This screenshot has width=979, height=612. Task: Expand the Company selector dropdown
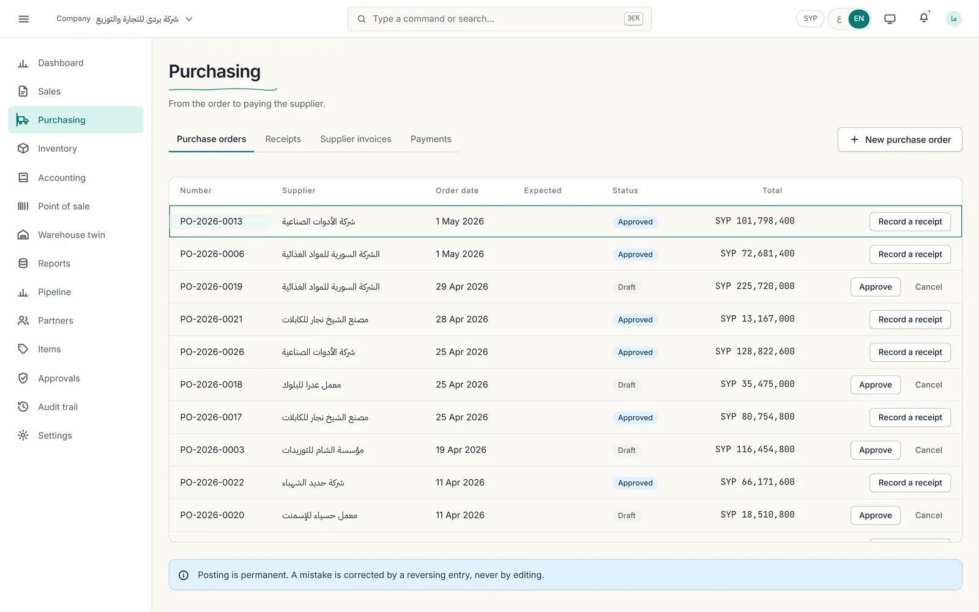tap(125, 19)
